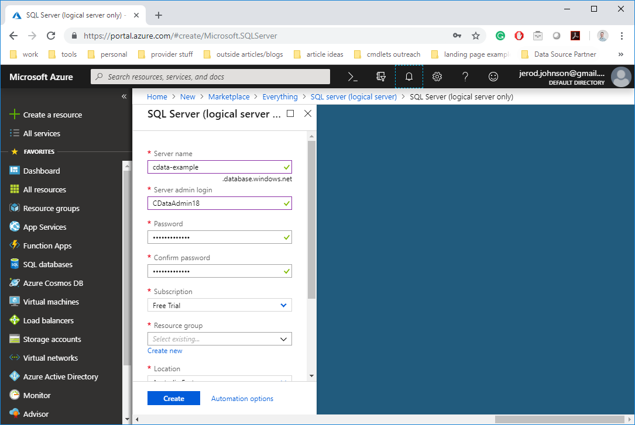Maximize the SQL Server blade
The height and width of the screenshot is (425, 635).
click(290, 113)
